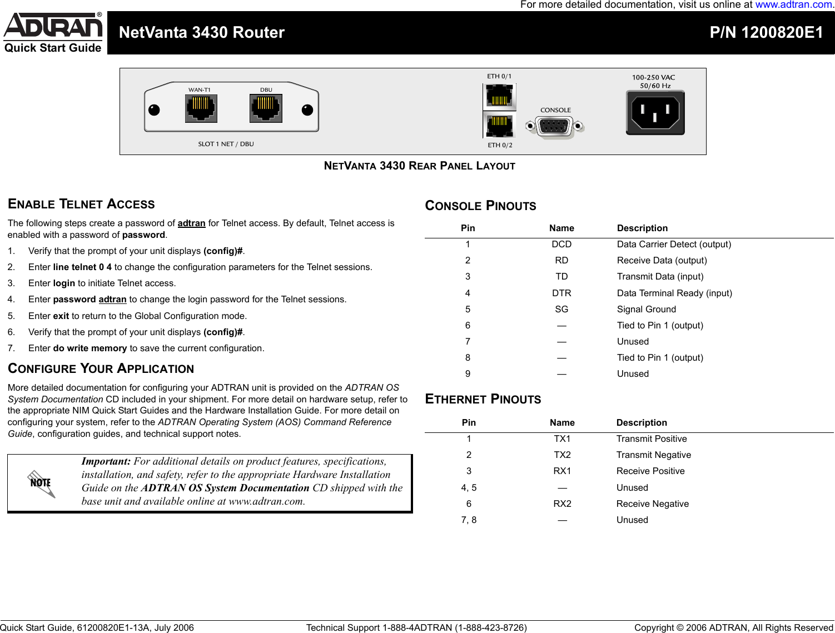Click the DBU port in the diagram
The width and height of the screenshot is (835, 633).
click(266, 108)
